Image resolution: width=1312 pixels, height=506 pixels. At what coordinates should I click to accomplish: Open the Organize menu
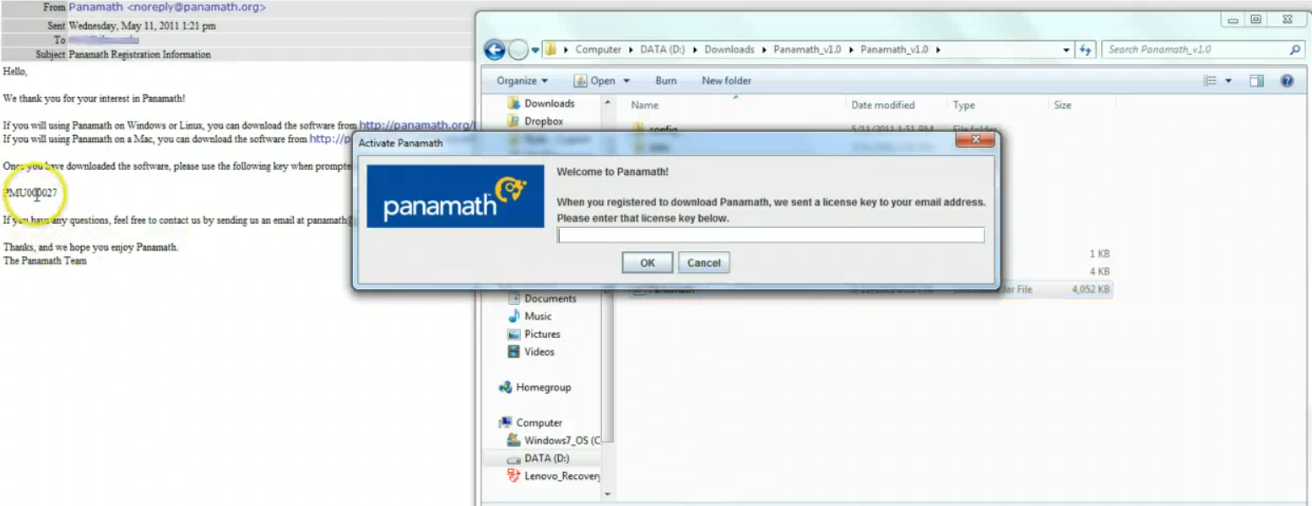coord(522,81)
